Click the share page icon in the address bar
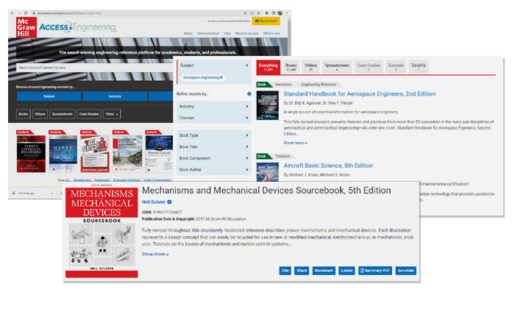Image resolution: width=515 pixels, height=309 pixels. (252, 13)
